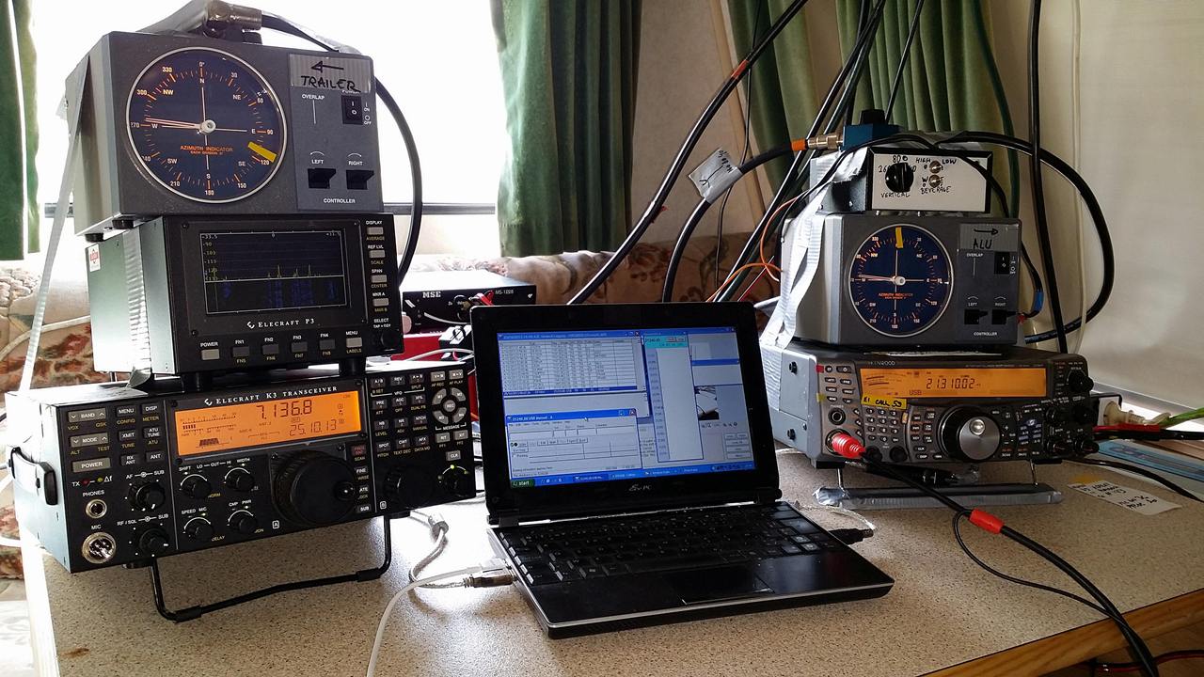Tap the POWER button on the Elecraft P3

[211, 354]
